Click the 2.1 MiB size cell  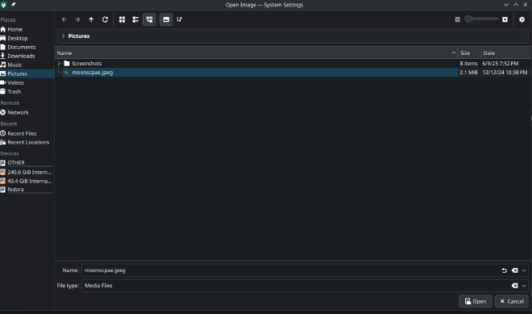pyautogui.click(x=468, y=73)
